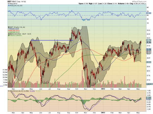
Task: Click the 3364031 volume tag on right axis
Action: [149, 84]
